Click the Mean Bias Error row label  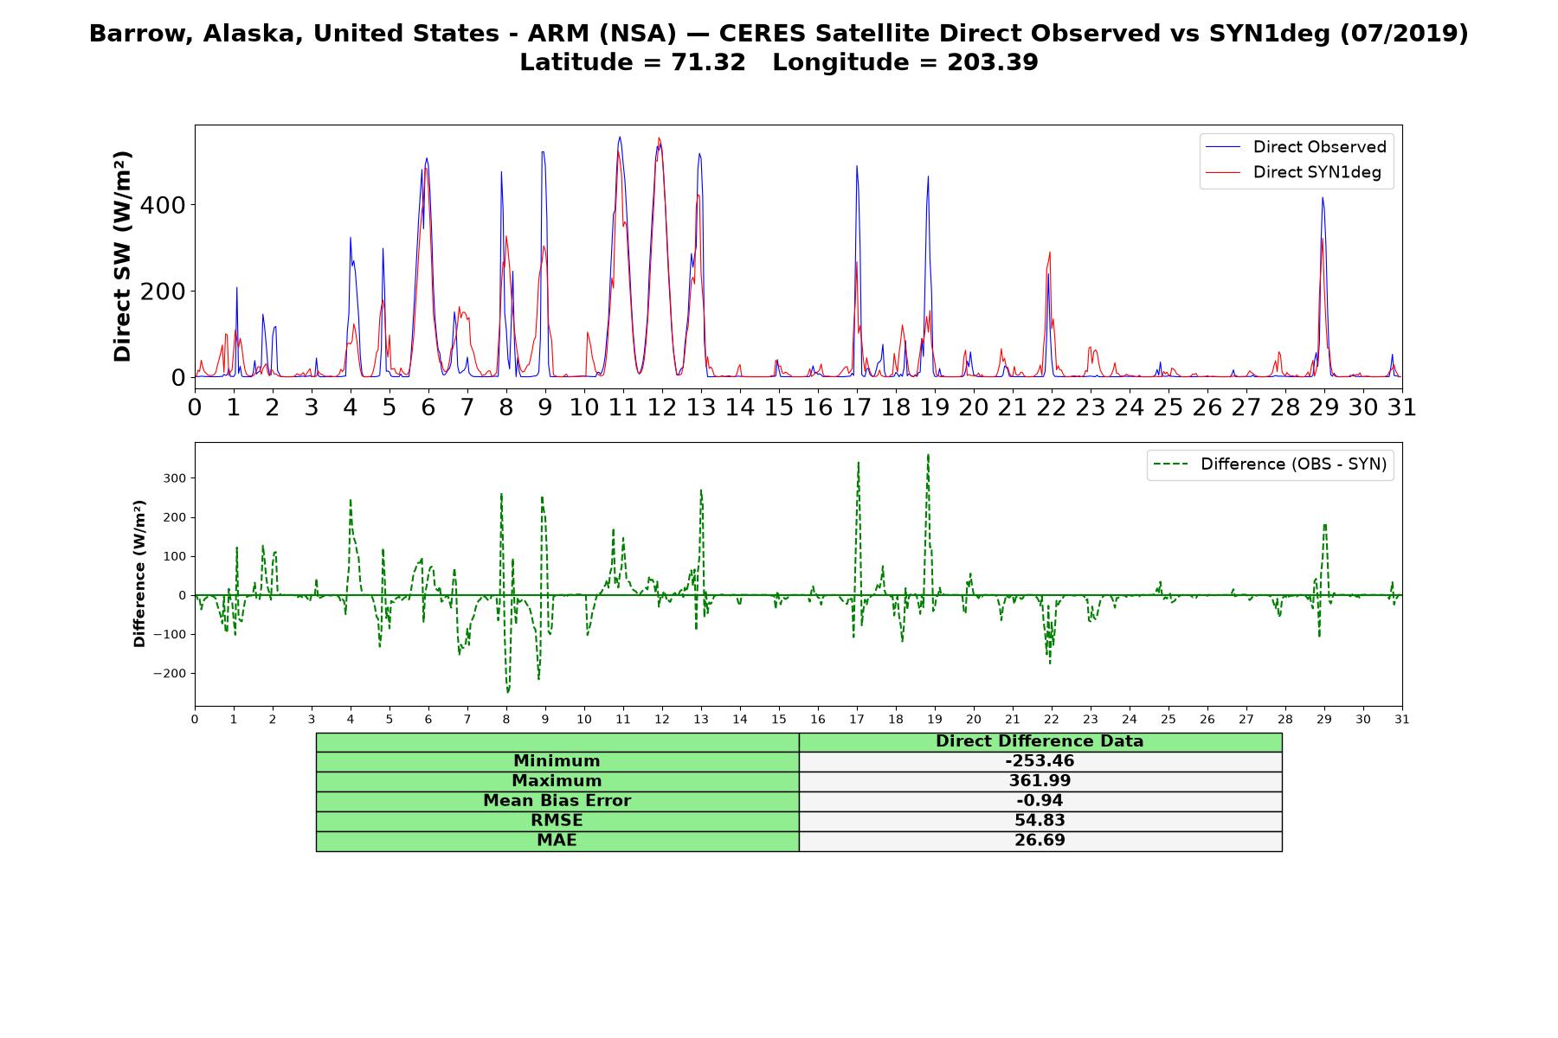[x=557, y=801]
